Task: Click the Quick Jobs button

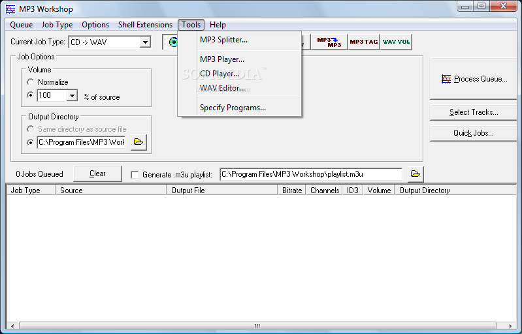Action: click(x=474, y=133)
